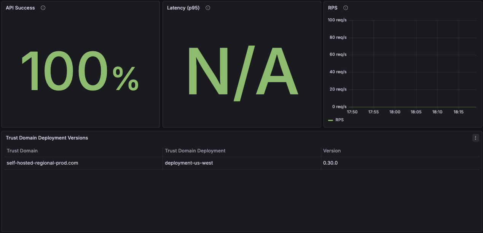Click the info badge next to RPS title
This screenshot has height=233, width=483.
click(x=345, y=8)
